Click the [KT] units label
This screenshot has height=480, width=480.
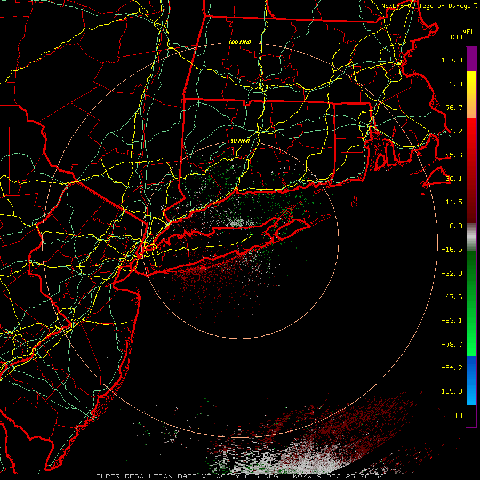point(455,37)
